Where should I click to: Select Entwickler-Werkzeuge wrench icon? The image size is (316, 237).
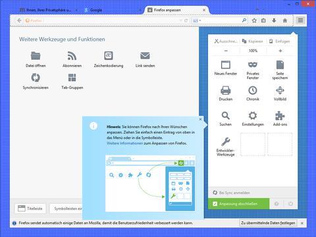[x=226, y=142]
